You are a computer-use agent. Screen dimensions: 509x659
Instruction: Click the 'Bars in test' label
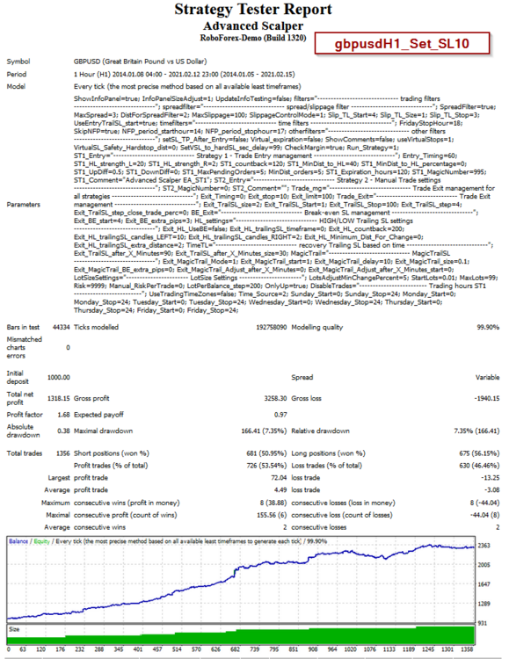23,328
